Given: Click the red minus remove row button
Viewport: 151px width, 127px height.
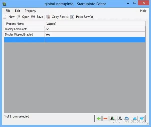Looking at the screenshot, I should click(x=105, y=118).
